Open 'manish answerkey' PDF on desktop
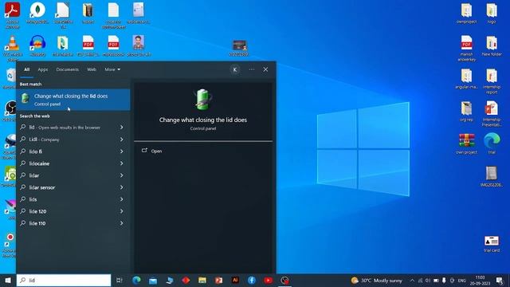 click(x=466, y=48)
